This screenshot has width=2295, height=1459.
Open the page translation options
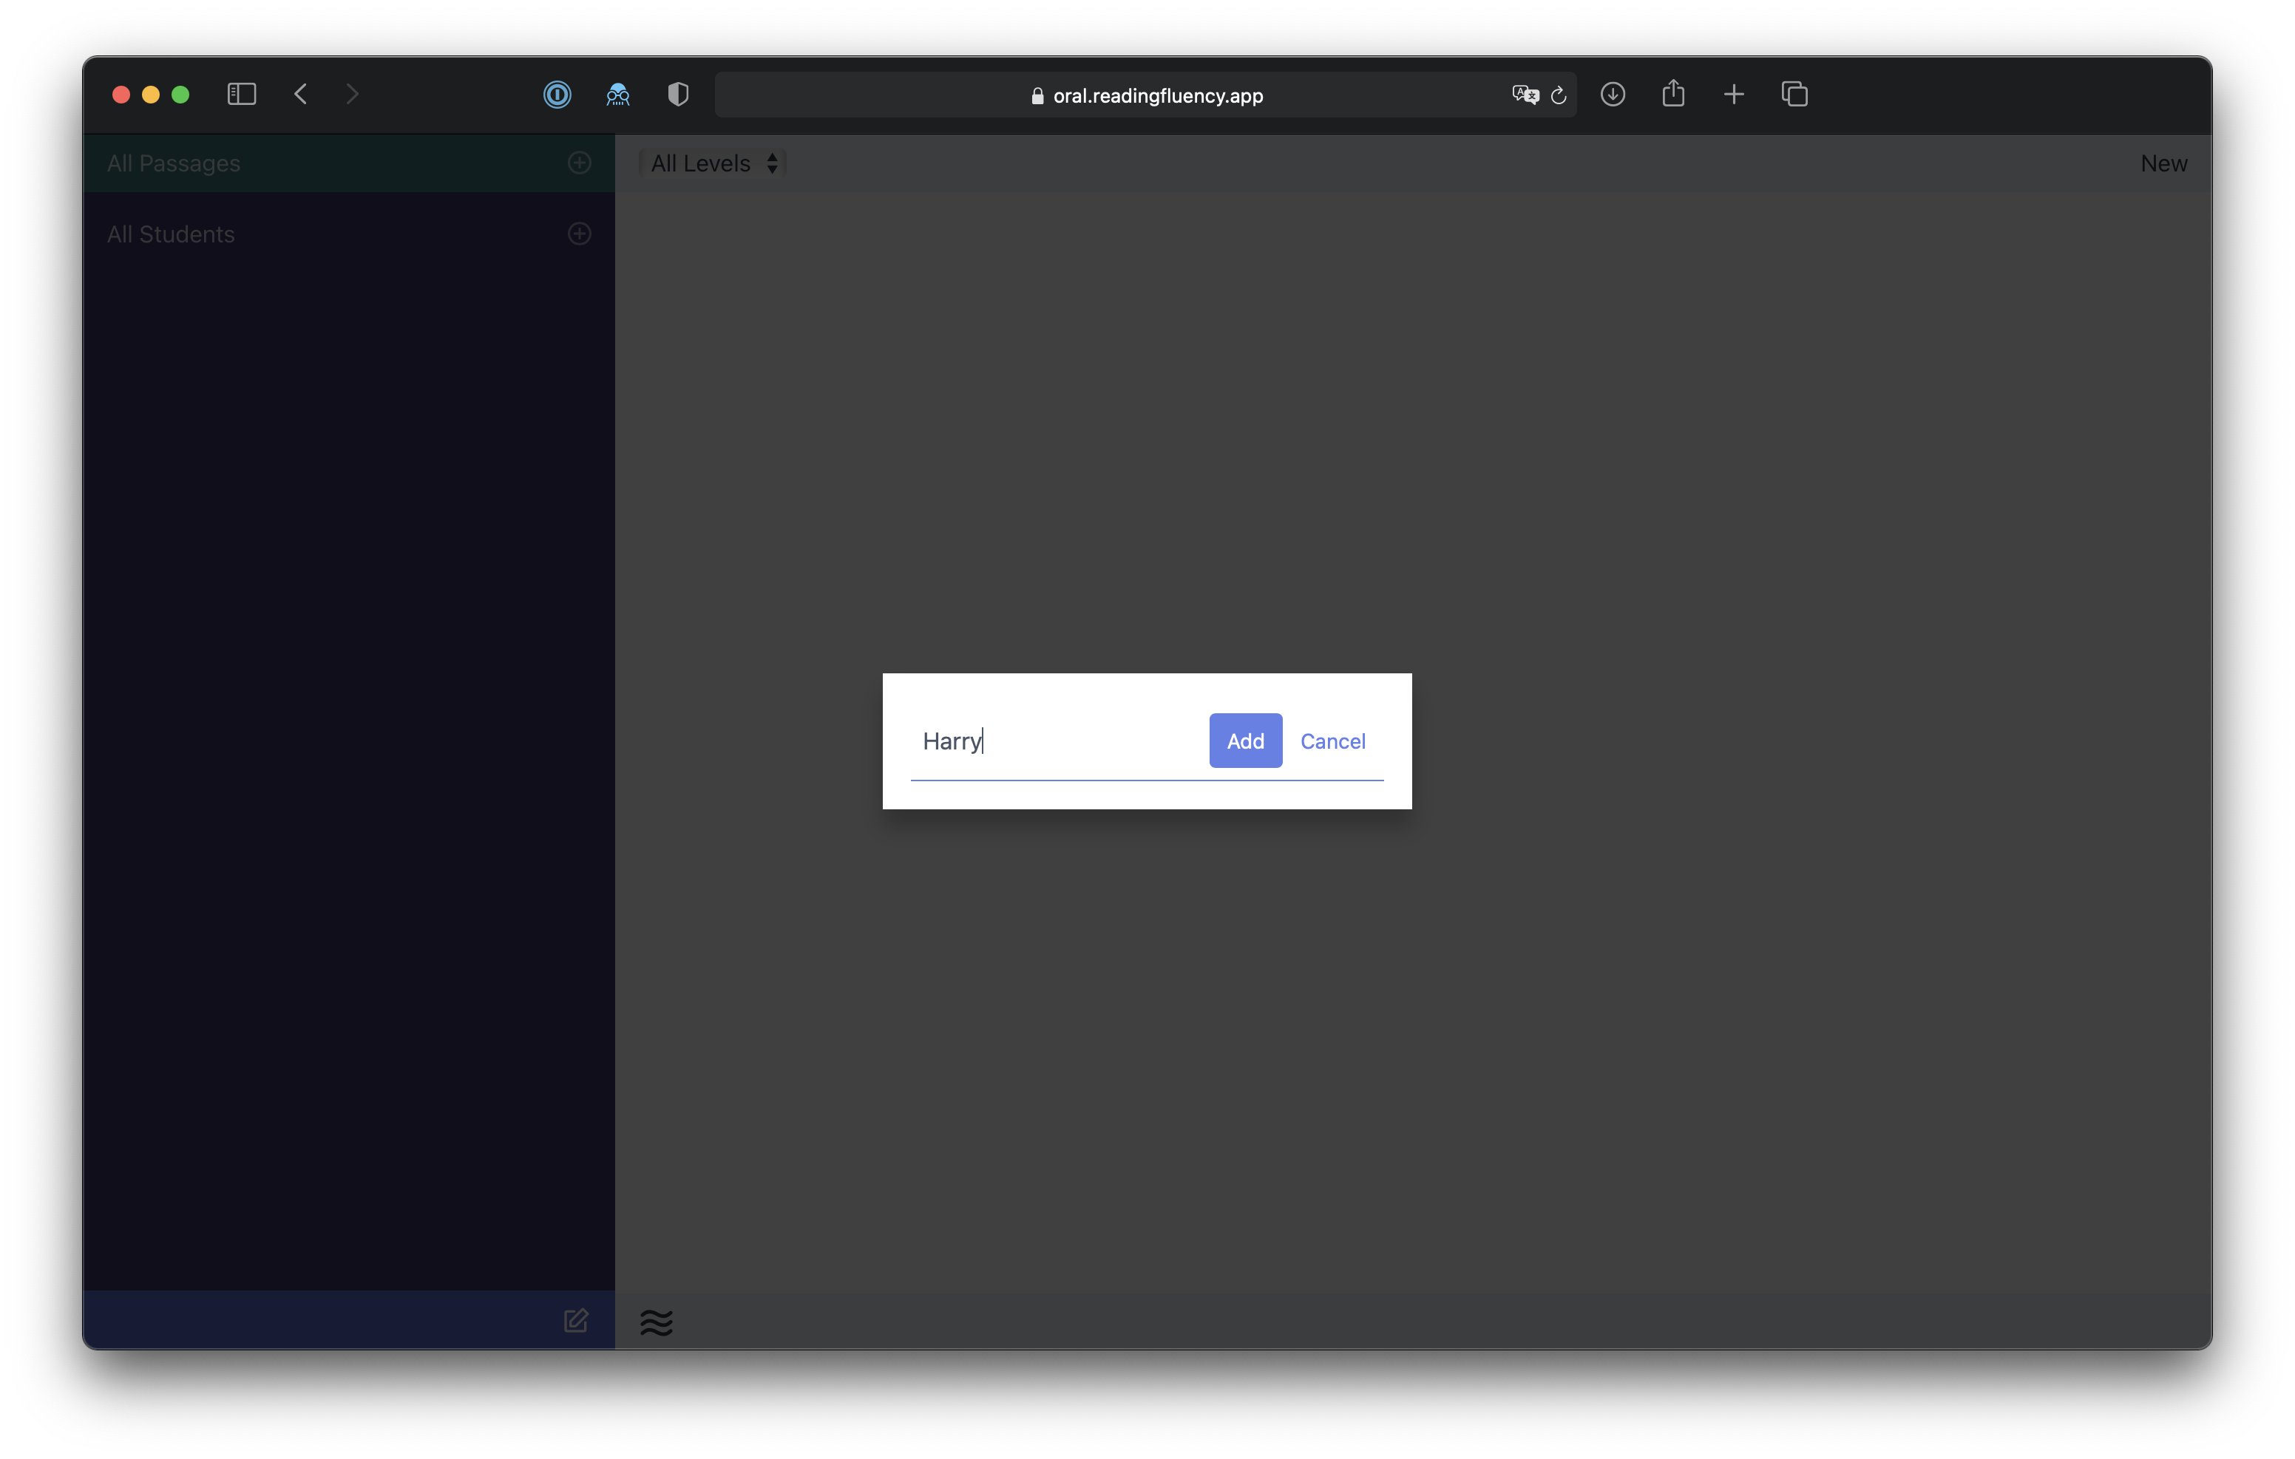[1524, 95]
